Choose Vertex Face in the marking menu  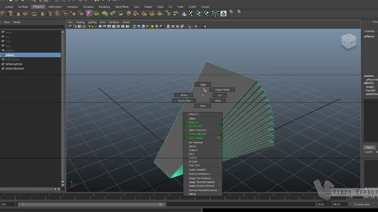coord(184,101)
